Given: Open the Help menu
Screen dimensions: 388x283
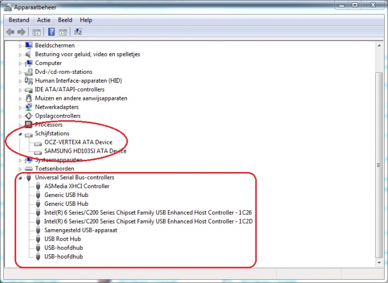Looking at the screenshot, I should 86,20.
